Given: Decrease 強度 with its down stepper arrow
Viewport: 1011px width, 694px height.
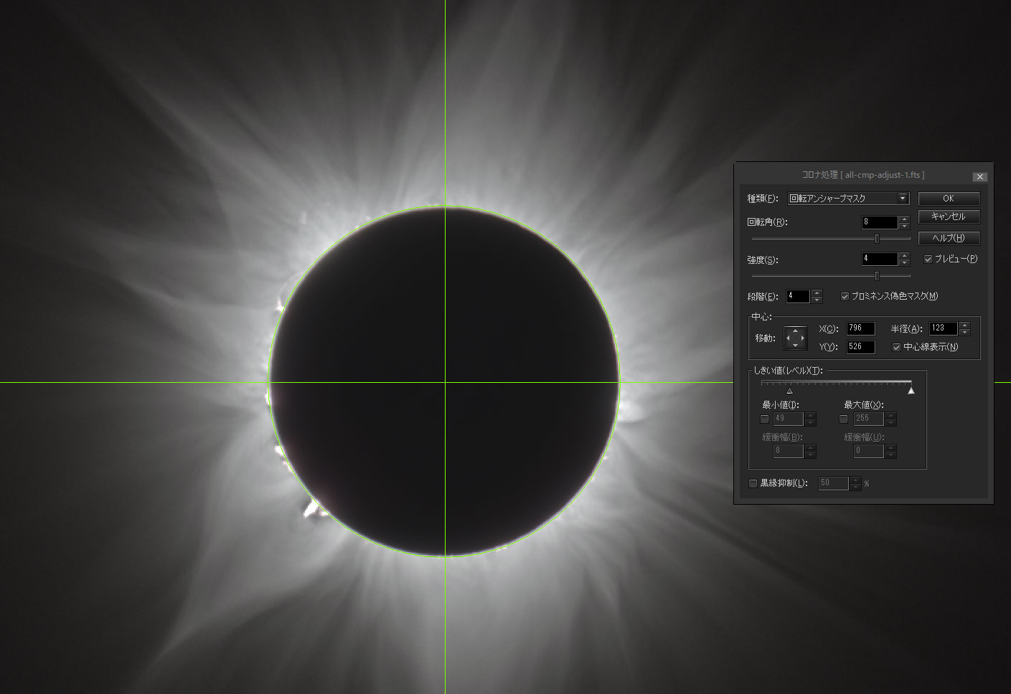Looking at the screenshot, I should 904,262.
